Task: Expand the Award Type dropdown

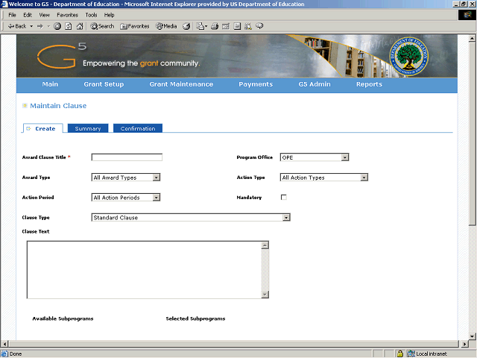Action: [x=126, y=178]
